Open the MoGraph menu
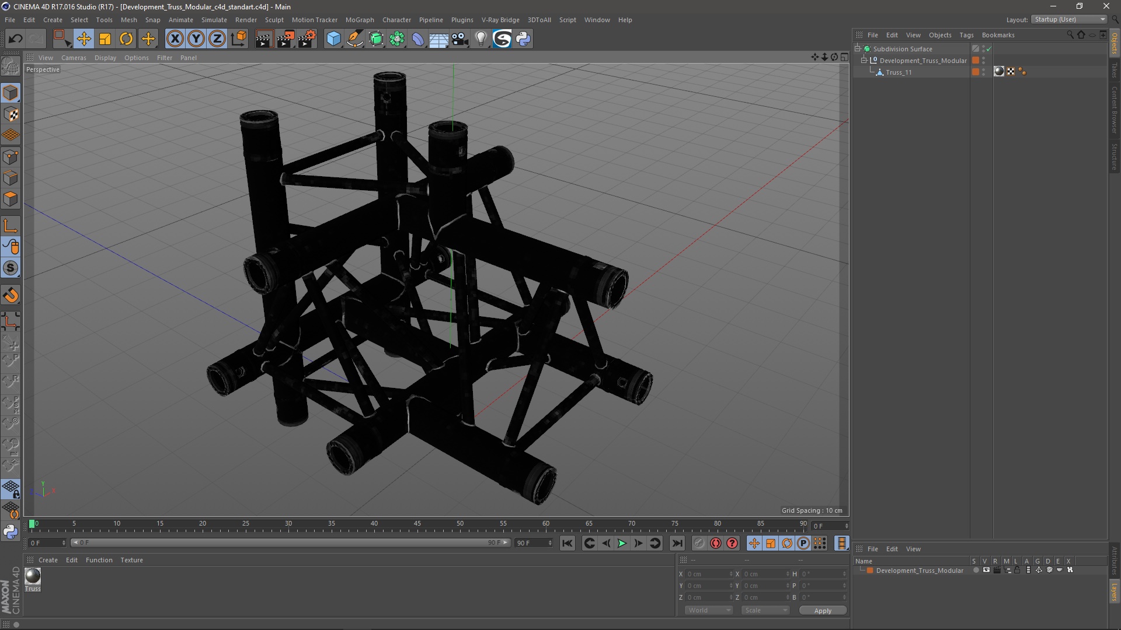Viewport: 1121px width, 630px height. [x=360, y=20]
